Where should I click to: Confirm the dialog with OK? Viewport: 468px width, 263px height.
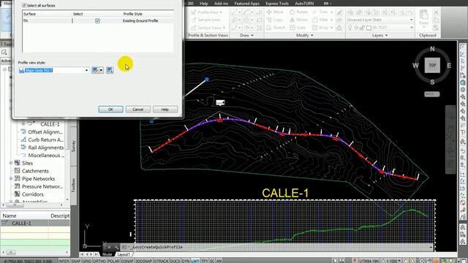pyautogui.click(x=110, y=110)
